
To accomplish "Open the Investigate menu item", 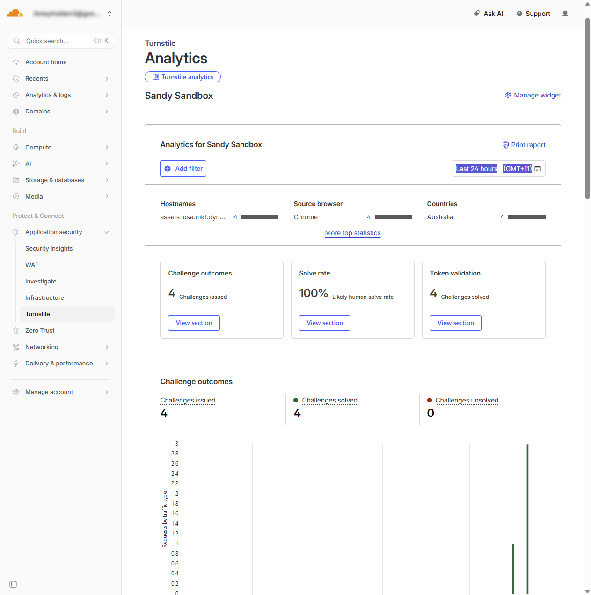I will (x=67, y=282).
